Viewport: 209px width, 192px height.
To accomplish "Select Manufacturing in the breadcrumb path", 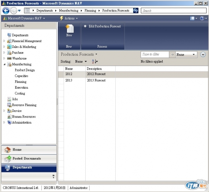I will pos(69,10).
